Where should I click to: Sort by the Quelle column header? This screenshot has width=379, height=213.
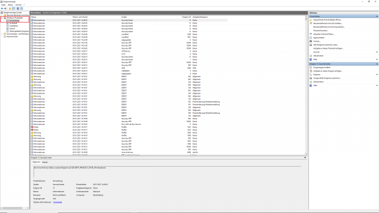(138, 17)
